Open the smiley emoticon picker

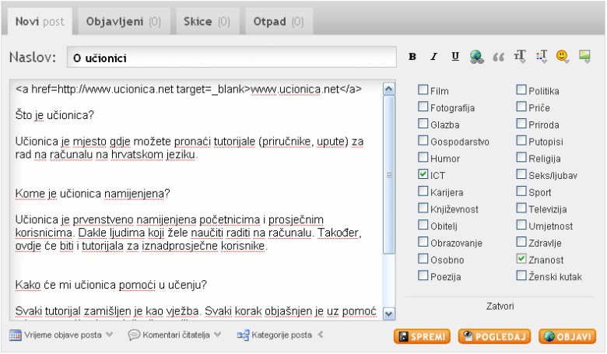(x=562, y=56)
